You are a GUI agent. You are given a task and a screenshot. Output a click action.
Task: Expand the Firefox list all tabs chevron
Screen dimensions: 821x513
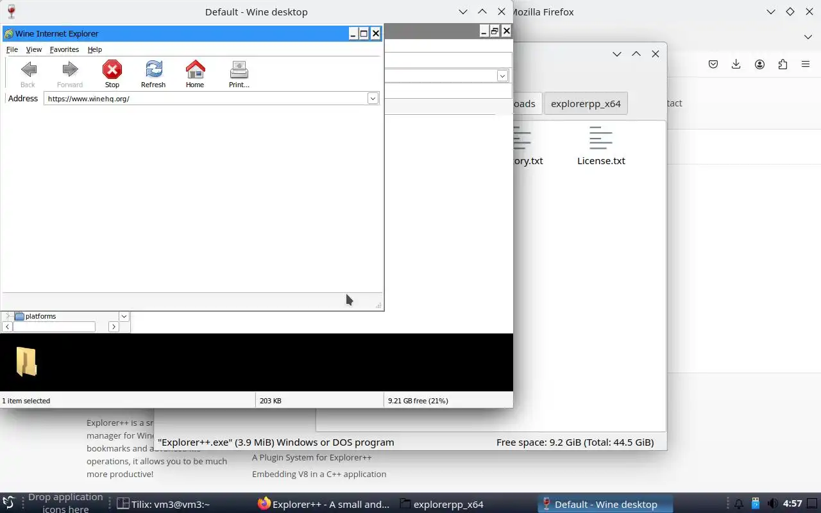808,37
